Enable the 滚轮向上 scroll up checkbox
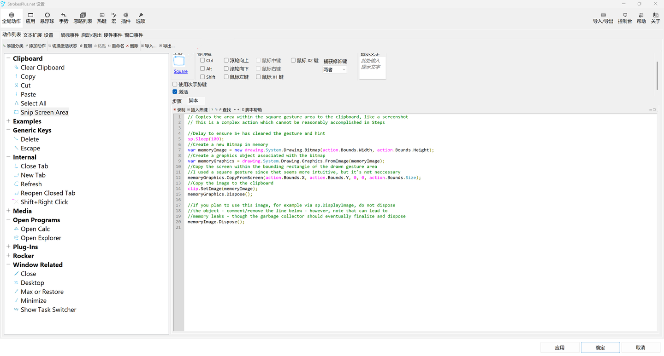664x356 pixels. click(x=226, y=60)
